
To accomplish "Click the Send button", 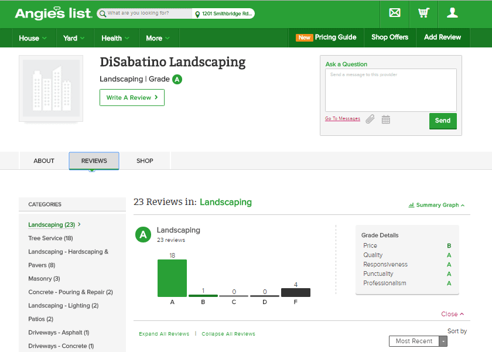I will click(443, 121).
